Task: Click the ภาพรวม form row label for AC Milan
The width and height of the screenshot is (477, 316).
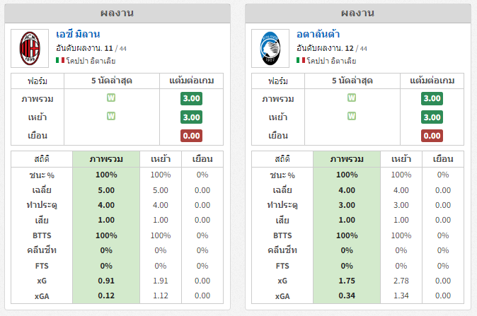Action: pos(38,99)
